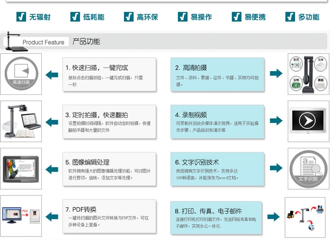The image size is (330, 241).
Task: Click the tablet image editing thumbnail
Action: [x=21, y=169]
